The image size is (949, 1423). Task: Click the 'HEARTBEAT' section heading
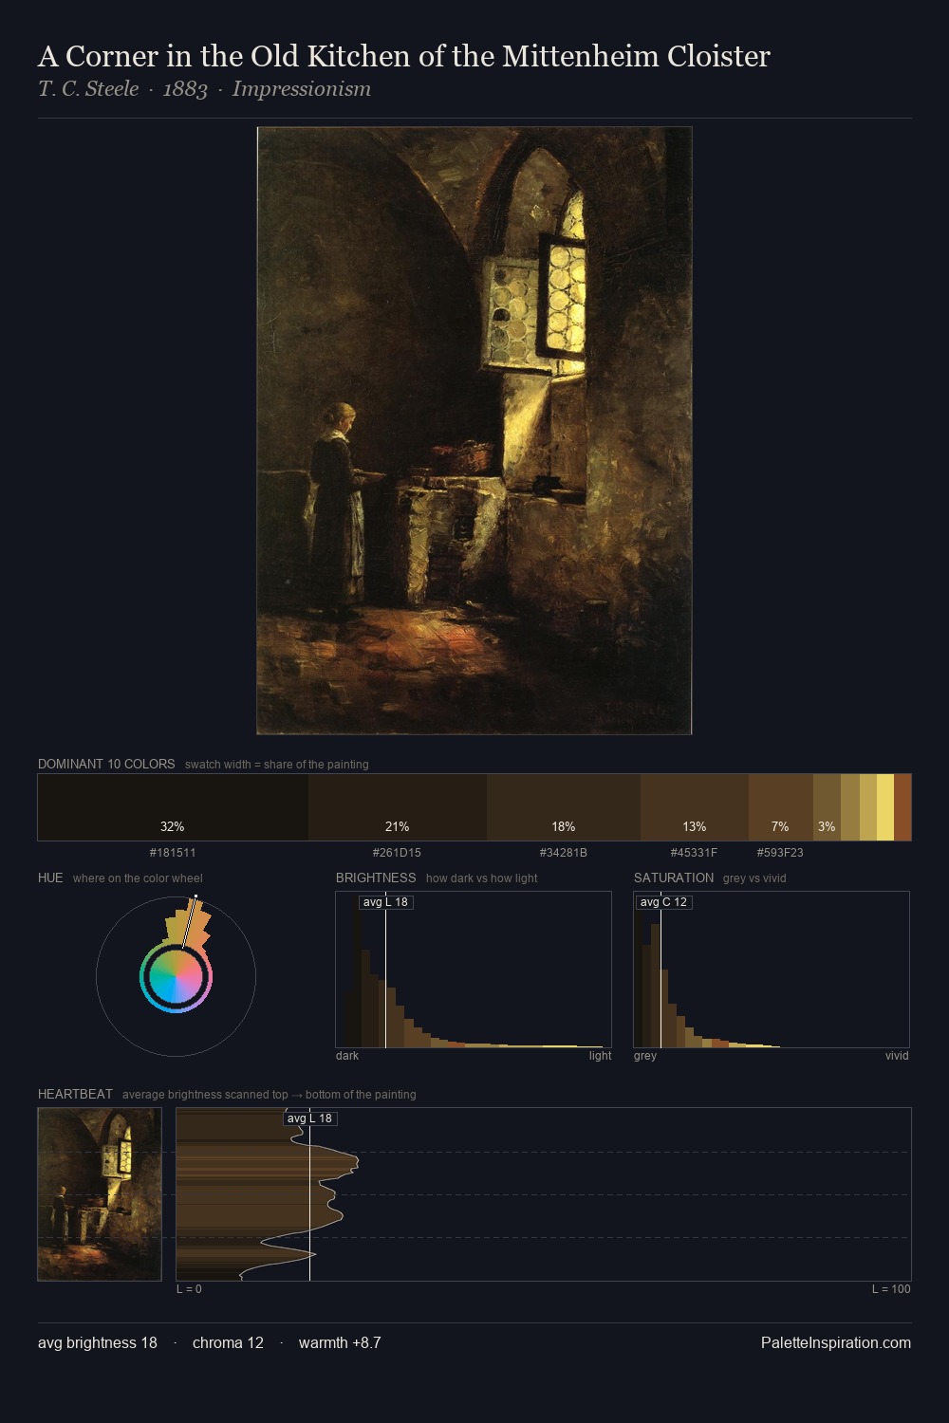tap(75, 1094)
